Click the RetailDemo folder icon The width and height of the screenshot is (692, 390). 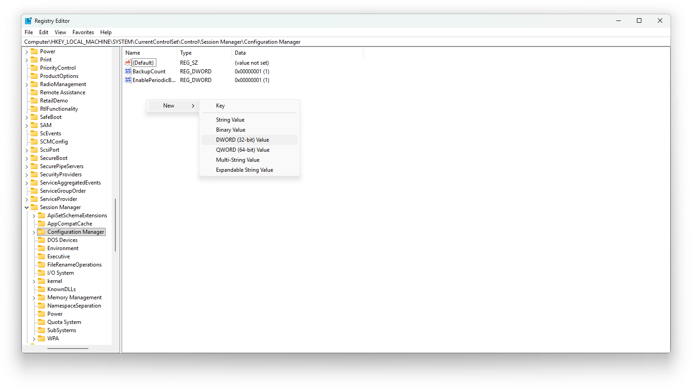coord(34,101)
